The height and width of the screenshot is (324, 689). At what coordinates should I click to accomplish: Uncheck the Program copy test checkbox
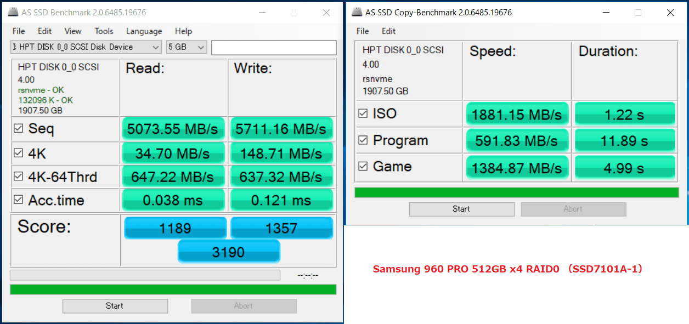coord(363,140)
